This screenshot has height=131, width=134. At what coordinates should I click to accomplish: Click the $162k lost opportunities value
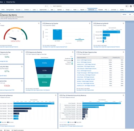[7, 86]
